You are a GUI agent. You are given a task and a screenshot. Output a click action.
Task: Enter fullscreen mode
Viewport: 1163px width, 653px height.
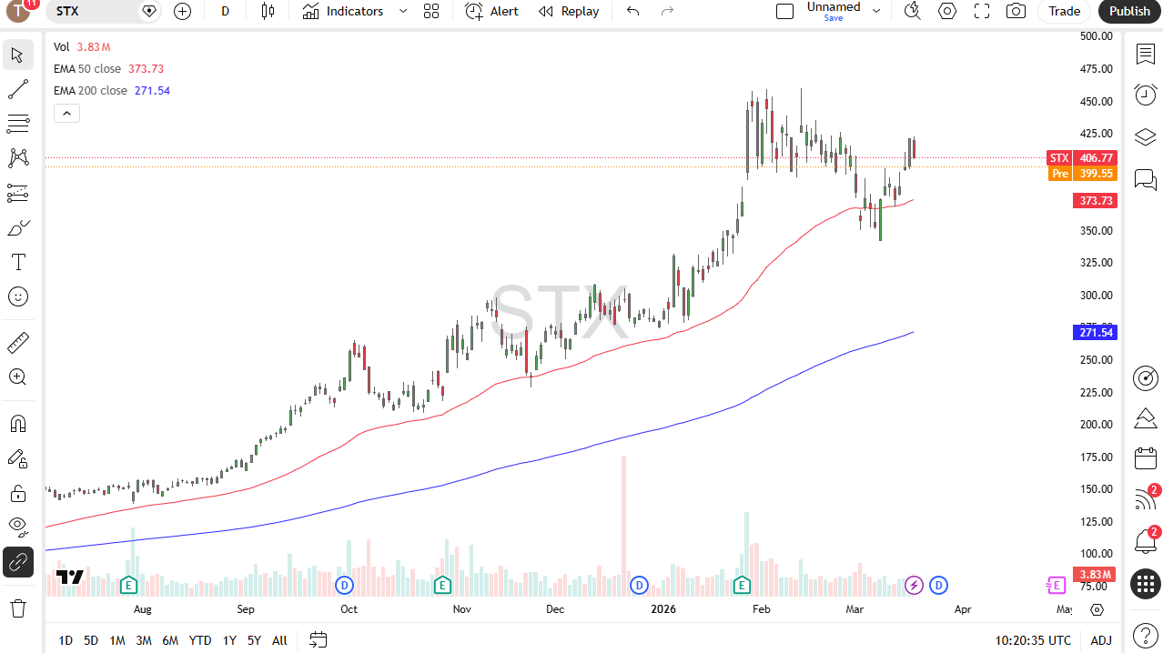(x=982, y=11)
